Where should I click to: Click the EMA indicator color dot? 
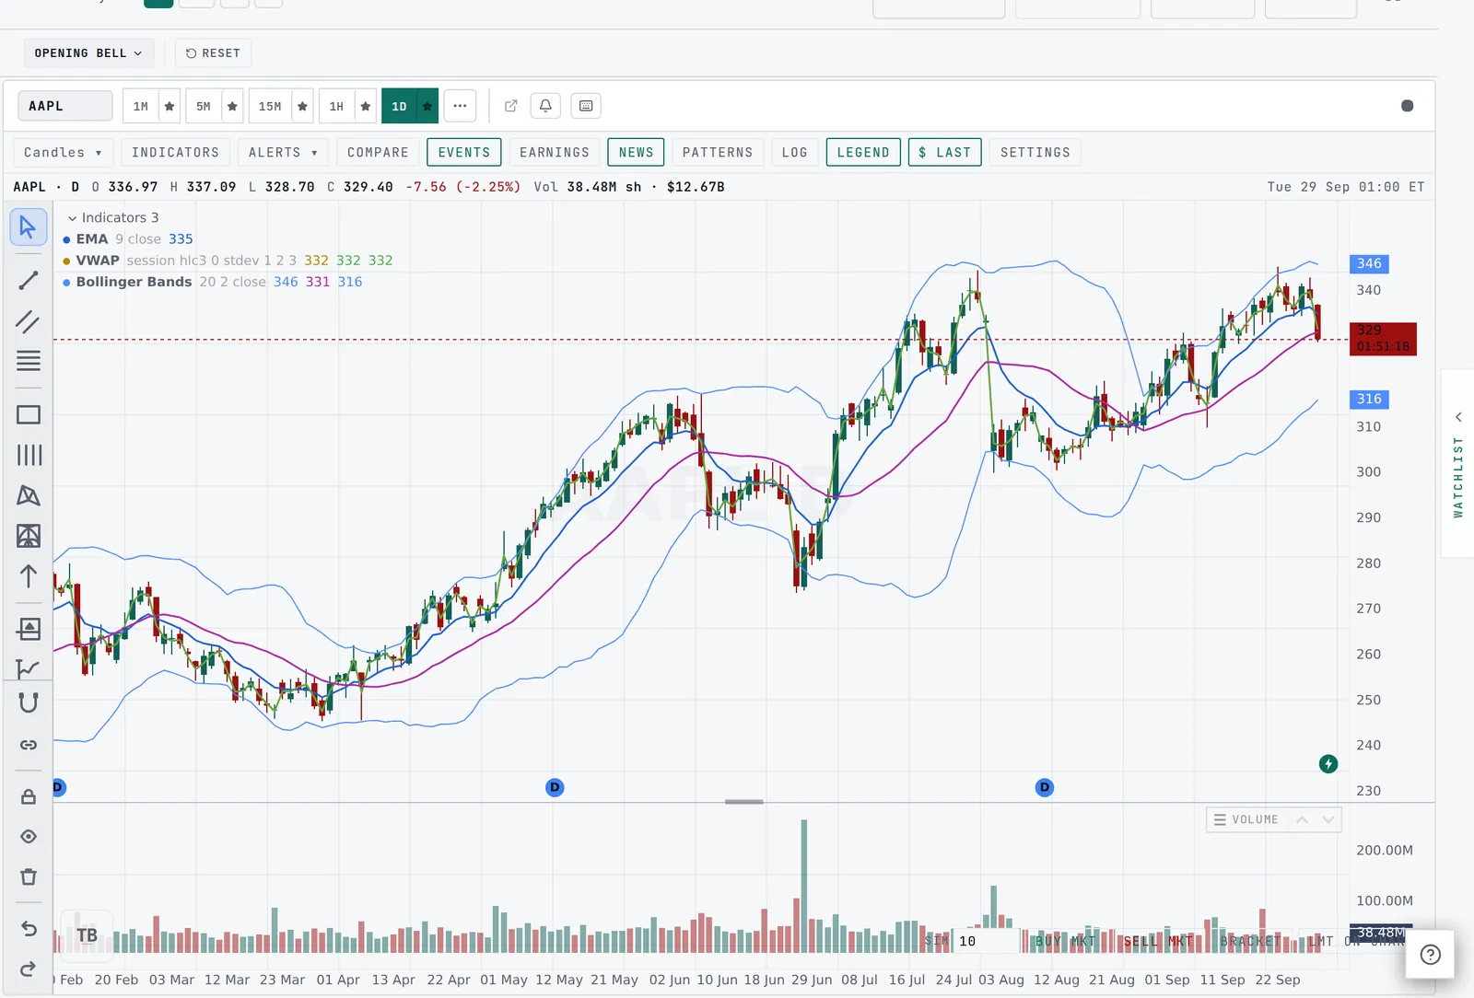tap(66, 239)
